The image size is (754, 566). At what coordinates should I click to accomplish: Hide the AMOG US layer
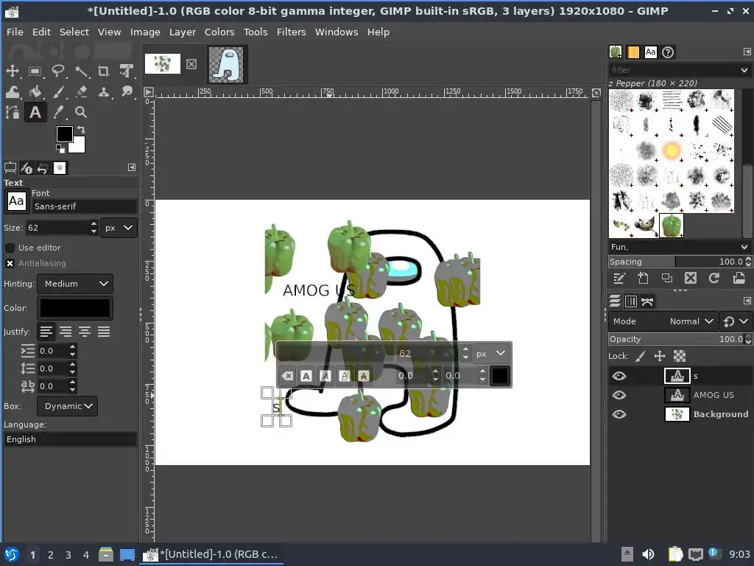click(619, 395)
